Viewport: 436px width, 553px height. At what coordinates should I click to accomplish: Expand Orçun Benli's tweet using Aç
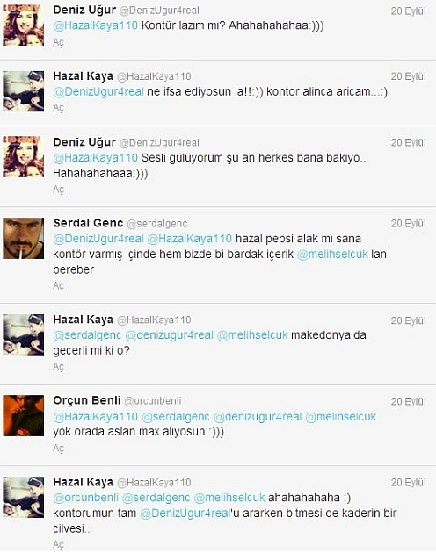pyautogui.click(x=58, y=449)
